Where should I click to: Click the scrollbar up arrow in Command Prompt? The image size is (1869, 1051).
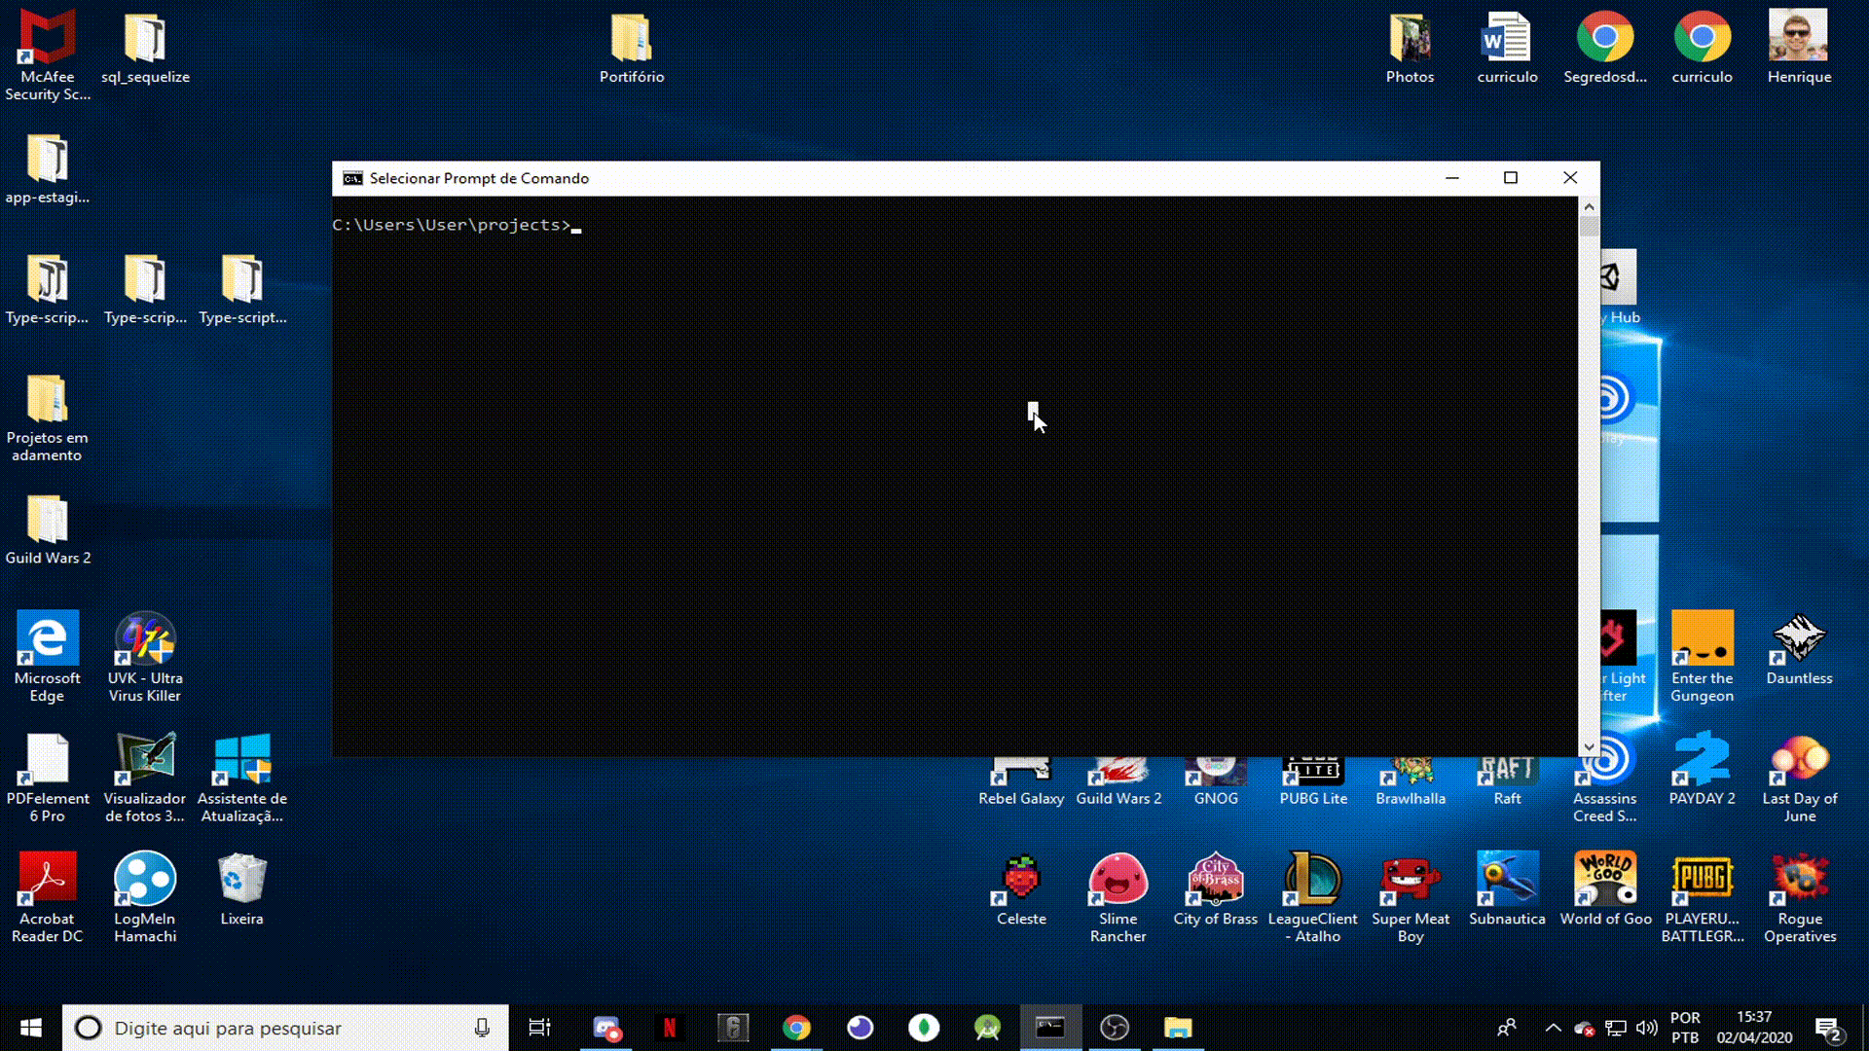1589,206
